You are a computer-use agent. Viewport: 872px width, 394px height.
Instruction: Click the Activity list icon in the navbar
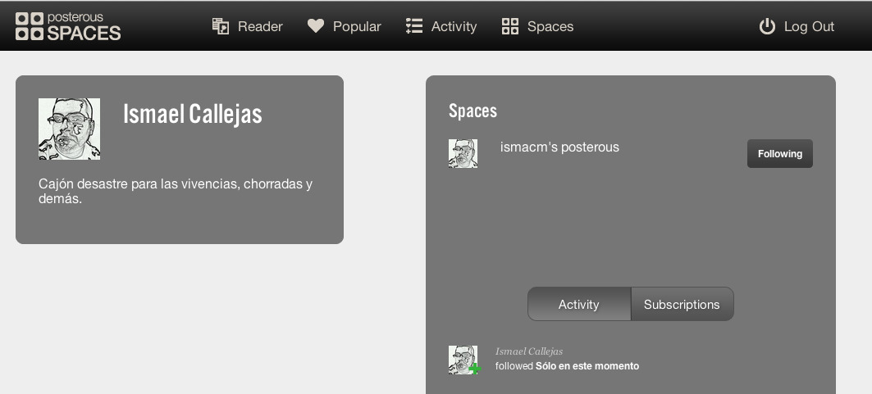[x=414, y=26]
